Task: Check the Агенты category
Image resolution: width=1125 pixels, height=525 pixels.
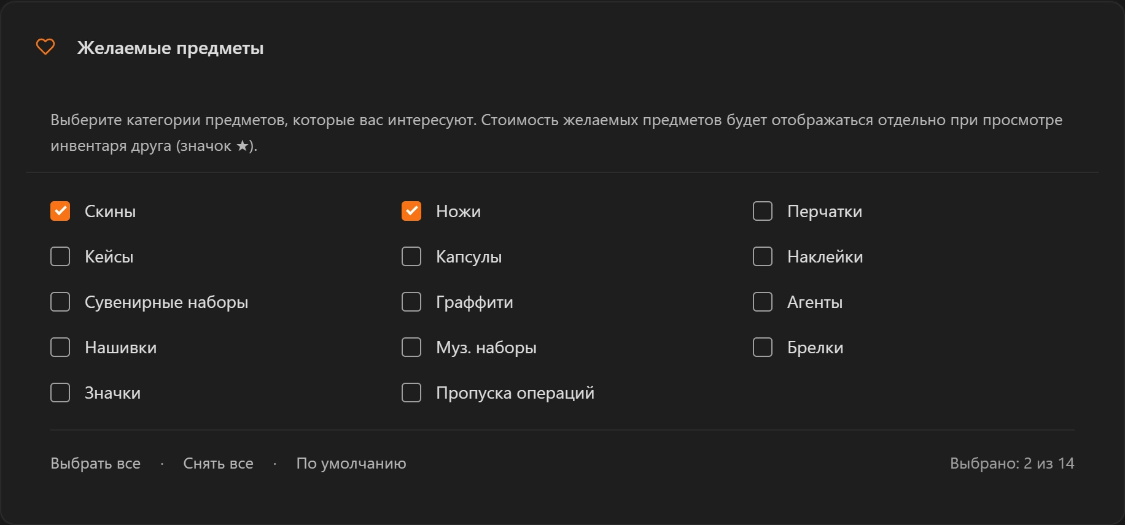Action: coord(763,302)
